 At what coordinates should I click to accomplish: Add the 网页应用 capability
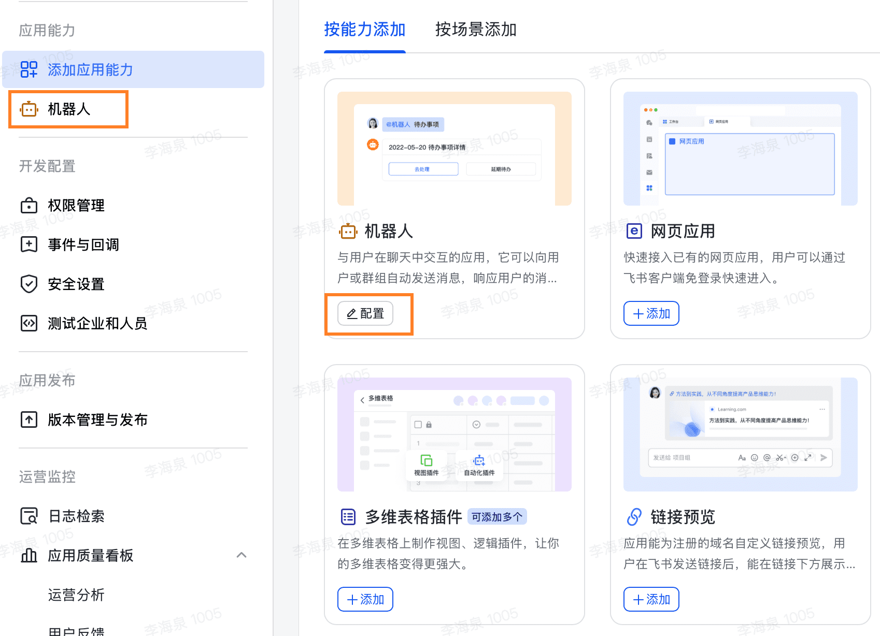(x=651, y=313)
